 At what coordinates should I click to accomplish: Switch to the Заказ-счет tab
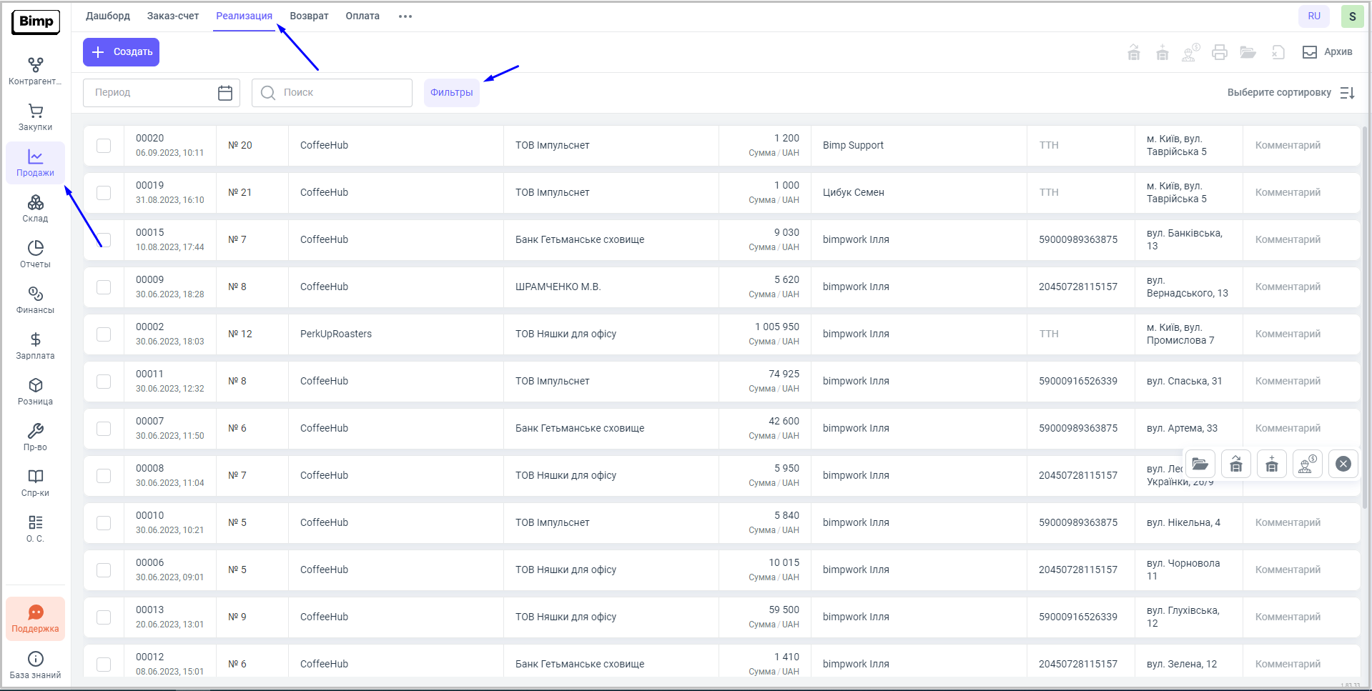173,16
